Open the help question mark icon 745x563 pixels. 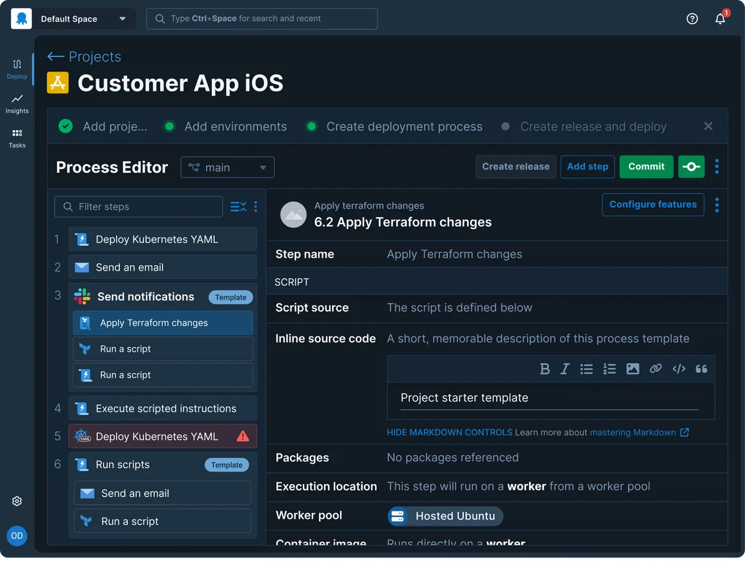point(692,19)
